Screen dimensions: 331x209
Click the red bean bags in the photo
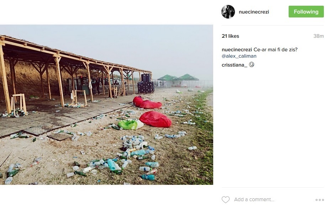pos(155,119)
